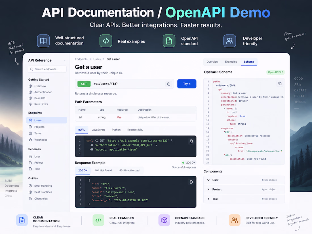Expand the Task component
312x234 pixels.
pos(208,199)
